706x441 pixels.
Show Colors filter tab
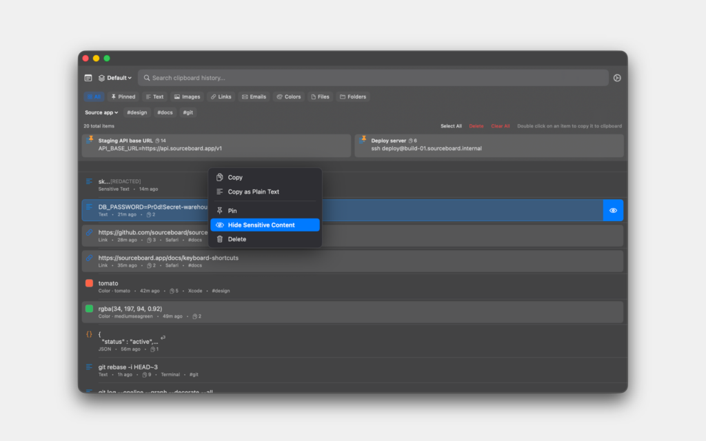pyautogui.click(x=289, y=96)
